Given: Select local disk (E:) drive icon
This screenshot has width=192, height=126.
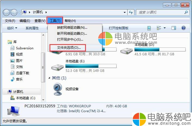Looking at the screenshot, I should 57,67.
